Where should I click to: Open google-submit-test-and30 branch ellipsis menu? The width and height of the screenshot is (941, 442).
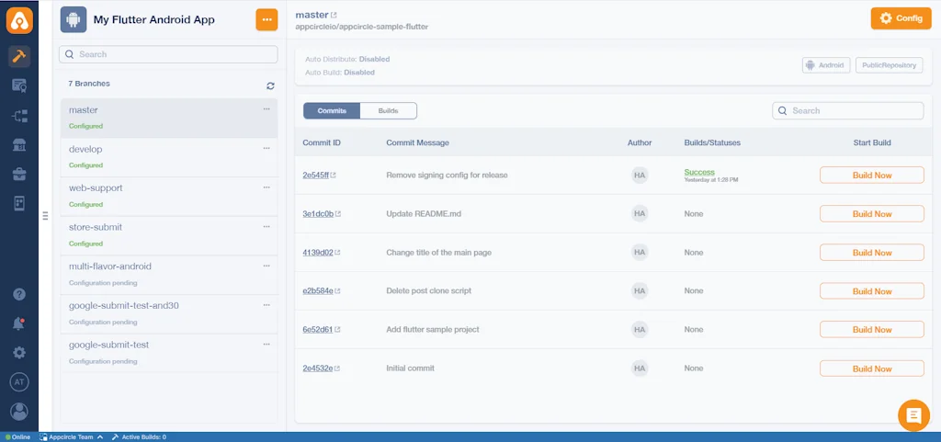(x=266, y=305)
